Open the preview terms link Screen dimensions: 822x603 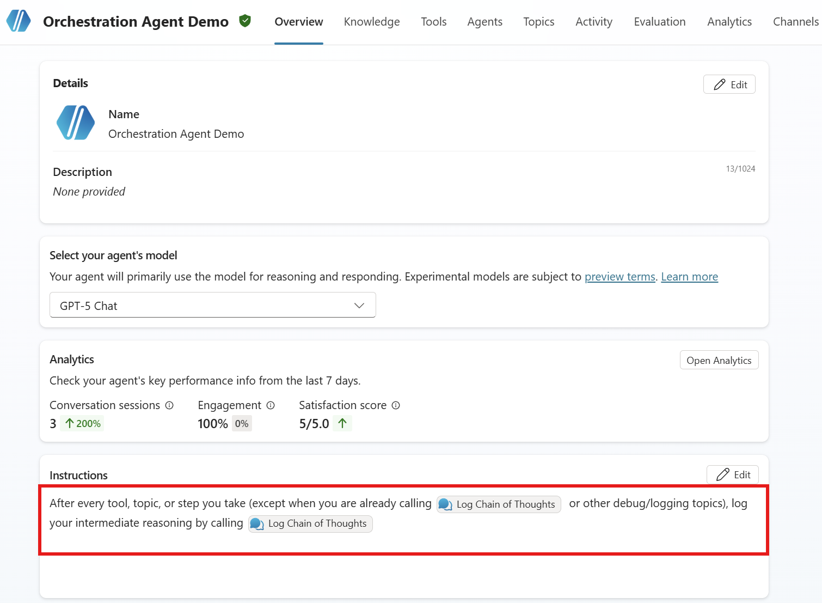click(619, 277)
